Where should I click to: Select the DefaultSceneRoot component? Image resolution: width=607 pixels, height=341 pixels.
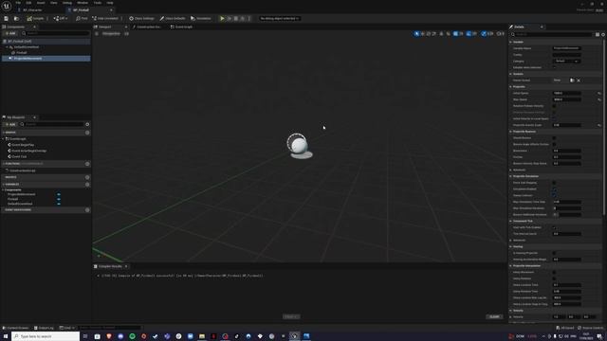(x=27, y=47)
